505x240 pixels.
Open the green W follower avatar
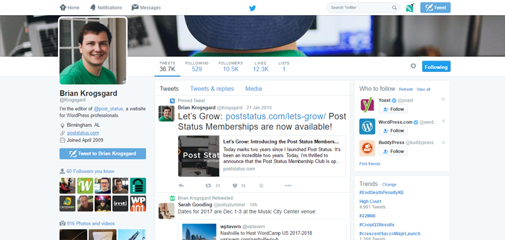coord(85,186)
